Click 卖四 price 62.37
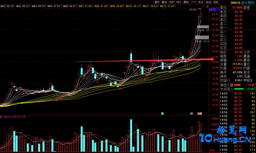Image resolution: width=256 pixels, height=153 pixels. click(x=239, y=16)
